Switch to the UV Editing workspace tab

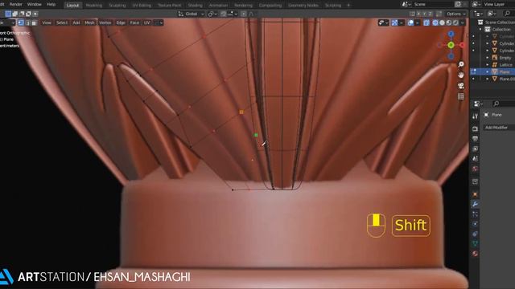pos(142,6)
